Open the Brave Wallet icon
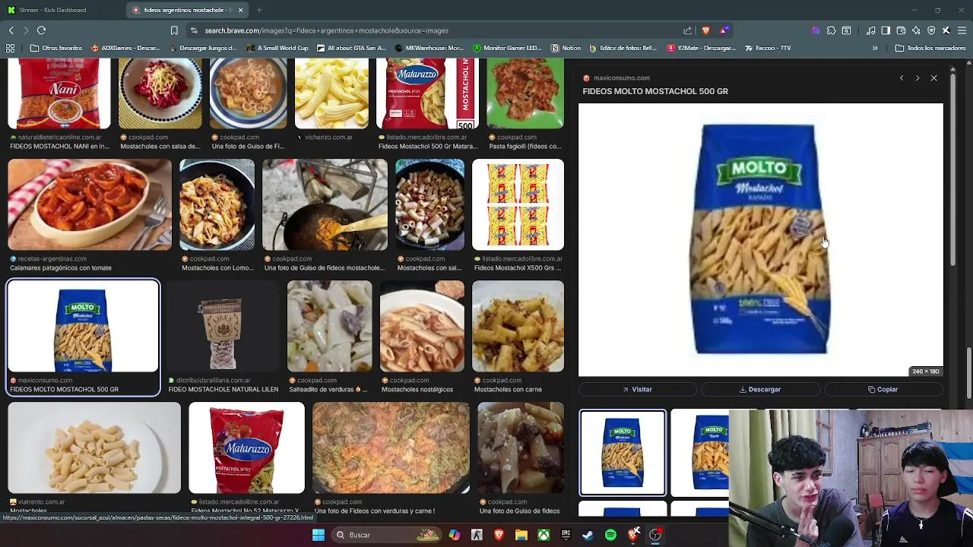The image size is (973, 547). click(901, 30)
